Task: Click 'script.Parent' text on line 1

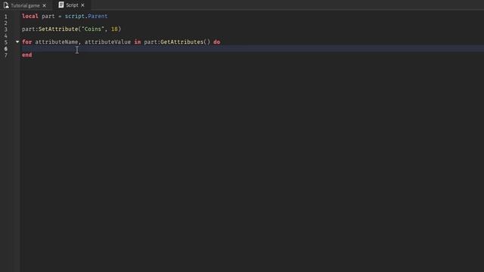Action: (86, 16)
